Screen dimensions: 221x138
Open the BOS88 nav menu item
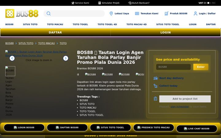tap(9, 24)
